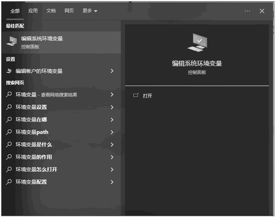Switch to the 网页 tab
275x217 pixels.
(x=69, y=11)
